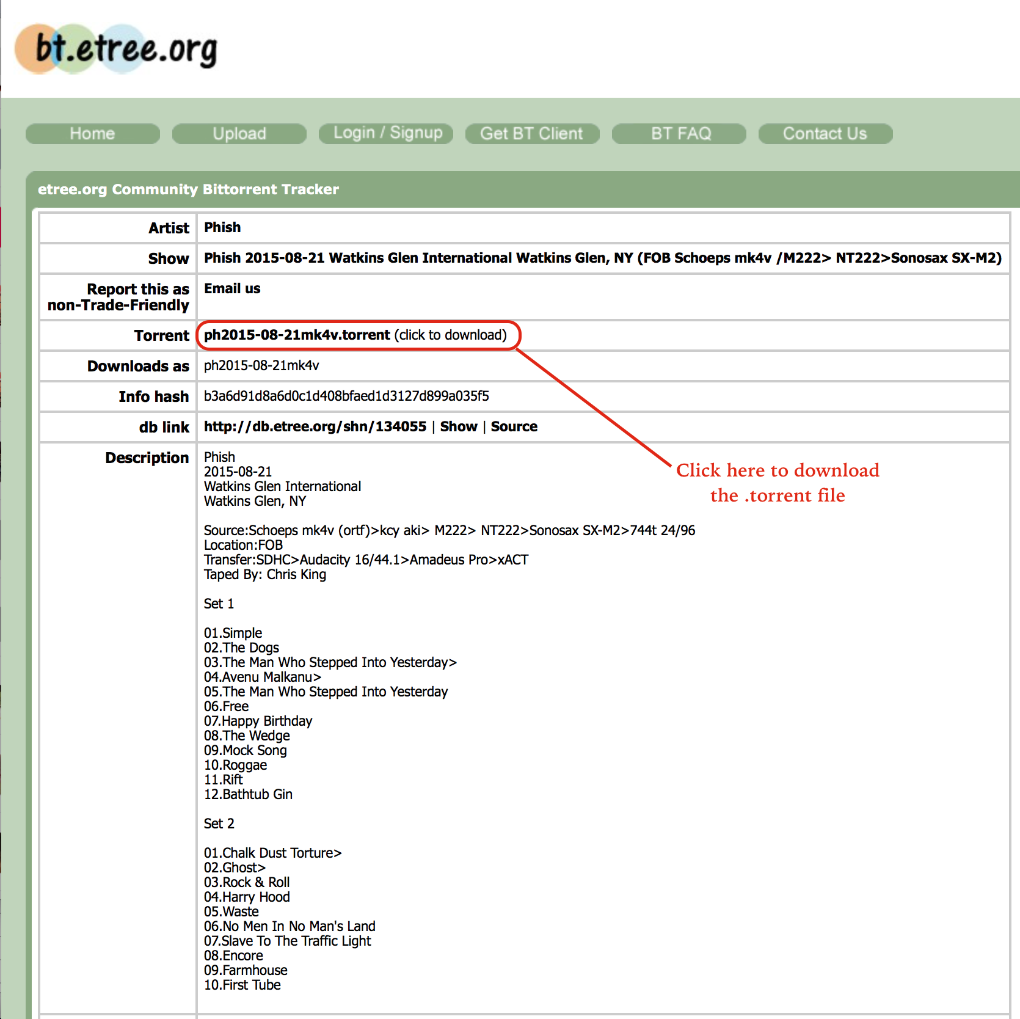This screenshot has width=1020, height=1019.
Task: Go to the Home page
Action: point(92,134)
